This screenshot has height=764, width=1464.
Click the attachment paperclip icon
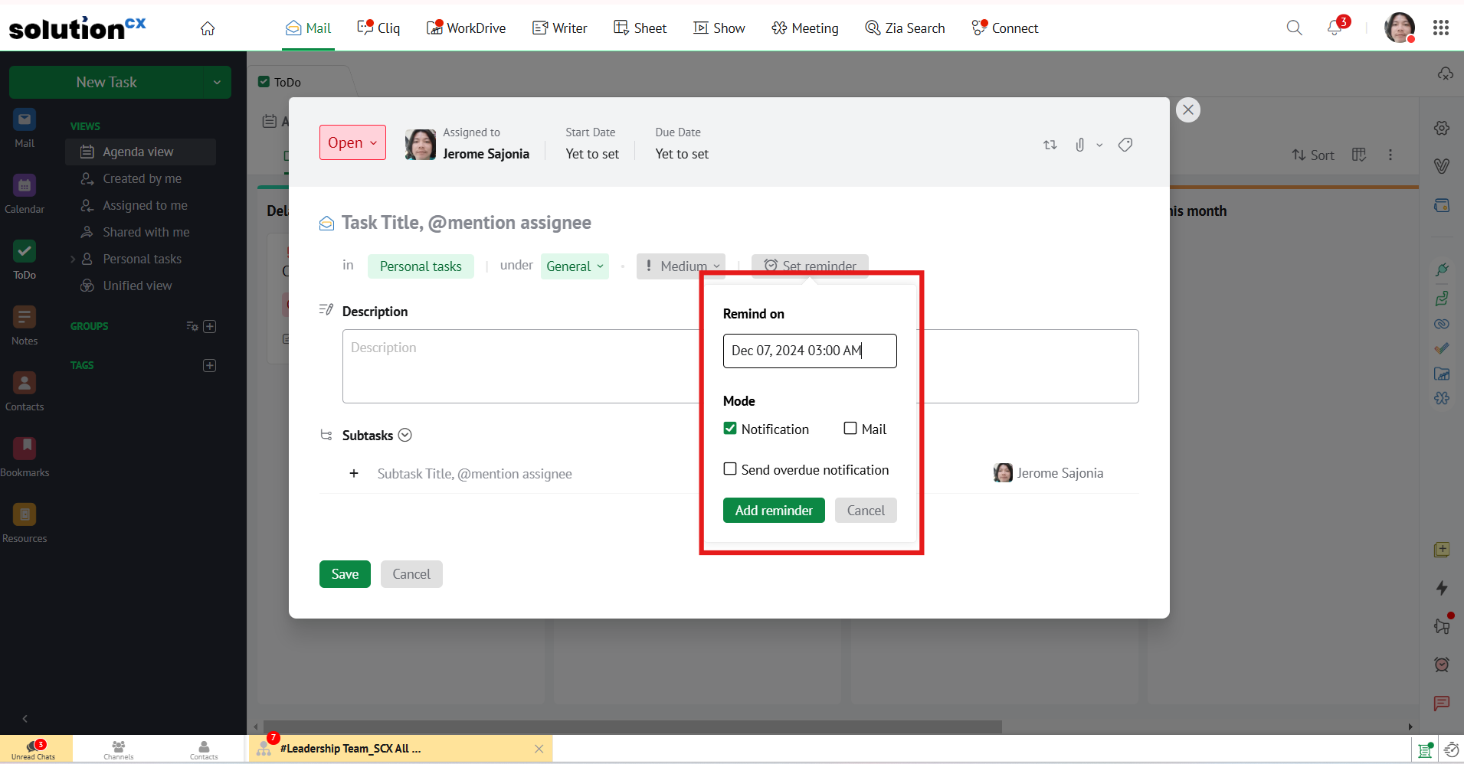tap(1079, 145)
